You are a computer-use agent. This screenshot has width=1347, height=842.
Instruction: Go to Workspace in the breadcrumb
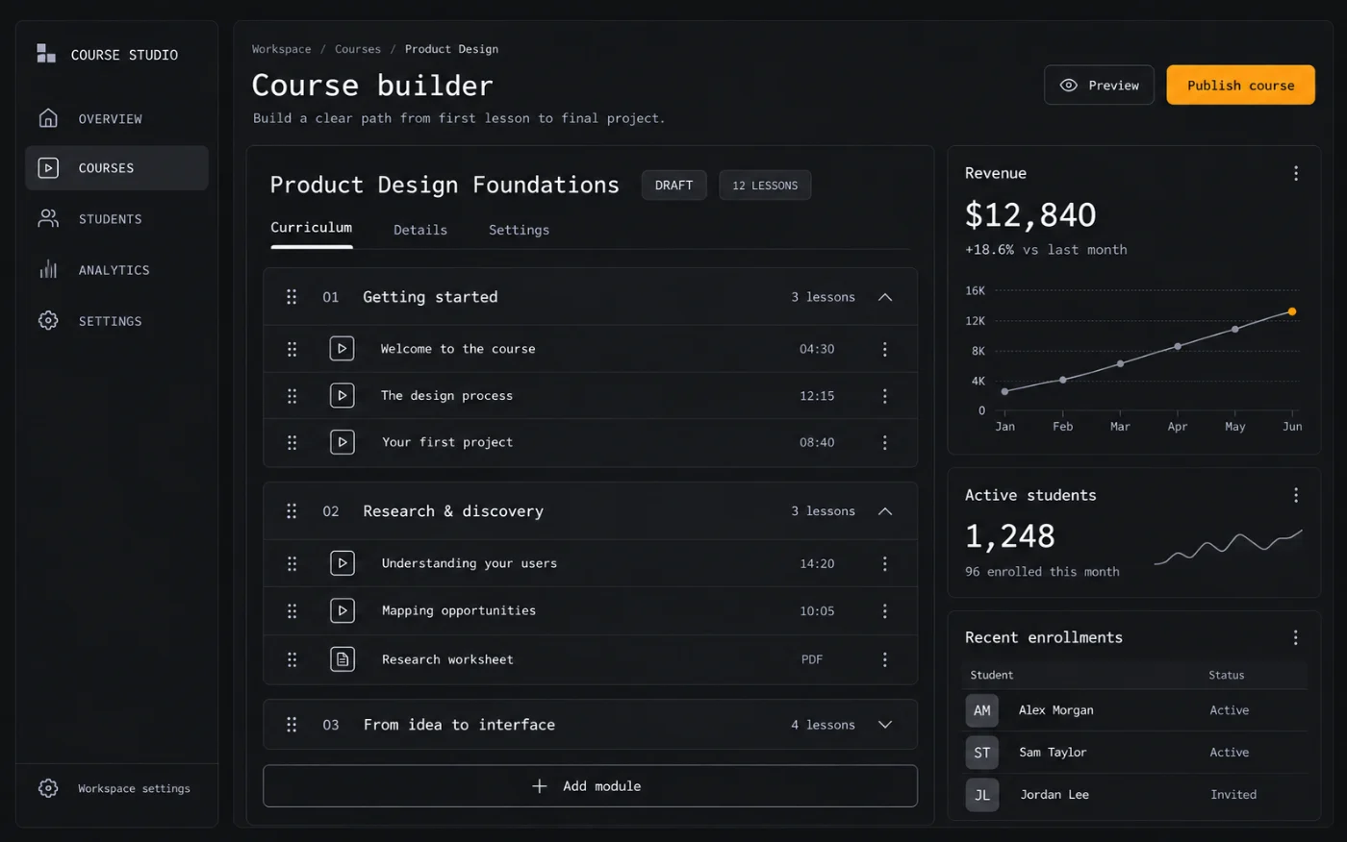click(282, 49)
